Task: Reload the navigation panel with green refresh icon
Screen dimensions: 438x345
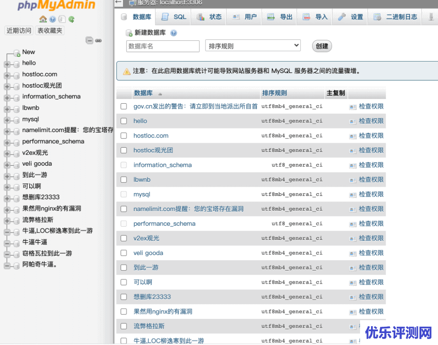Action: pos(72,19)
